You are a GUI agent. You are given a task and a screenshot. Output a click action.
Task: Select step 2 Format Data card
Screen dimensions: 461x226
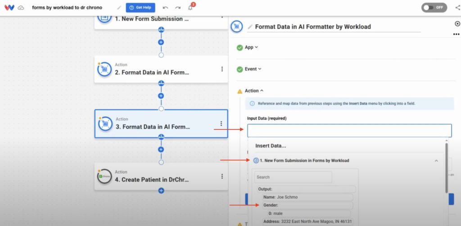tap(161, 69)
